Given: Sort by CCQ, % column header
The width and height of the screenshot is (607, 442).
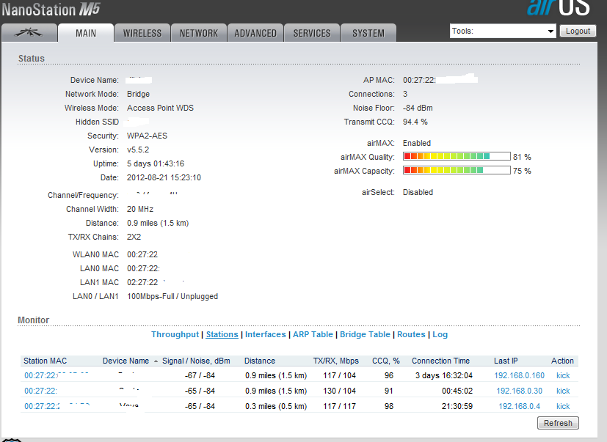Looking at the screenshot, I should [x=386, y=361].
